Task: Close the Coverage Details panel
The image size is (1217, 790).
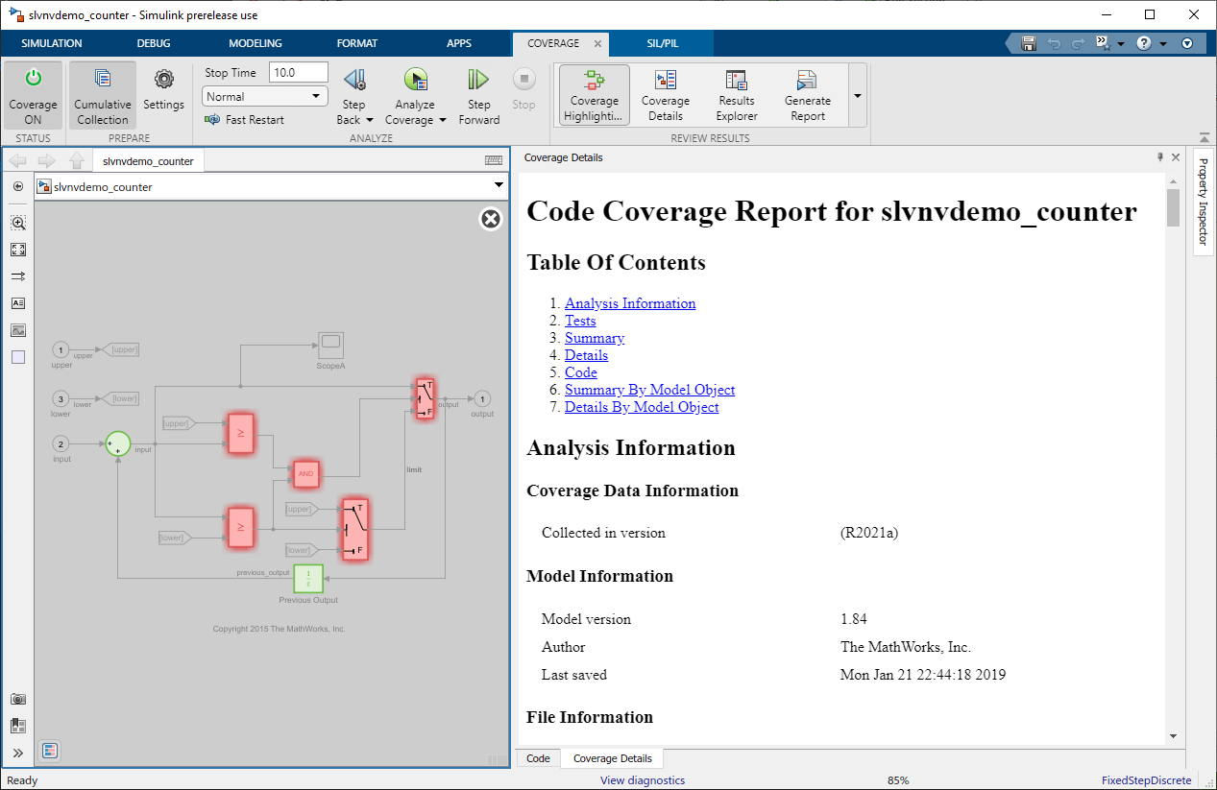Action: tap(1176, 157)
